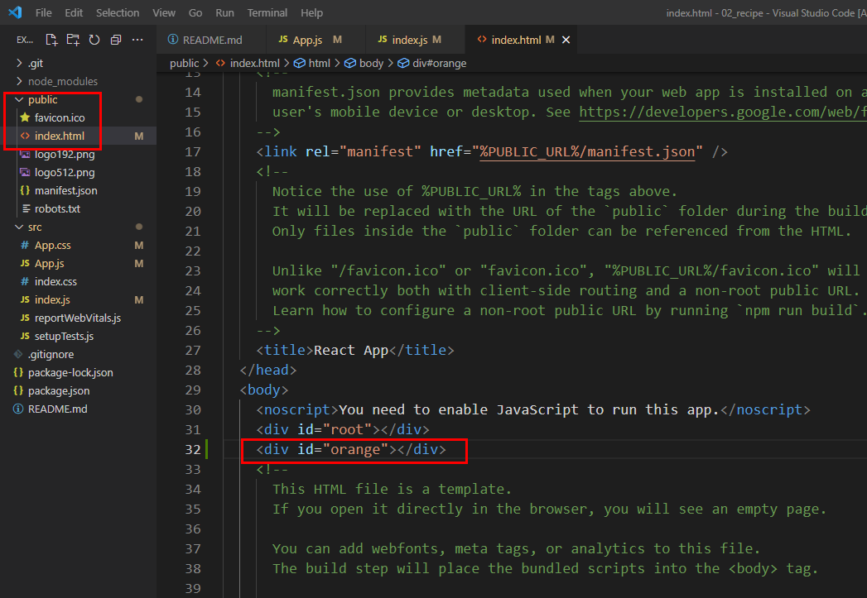Select index.html in the file tree
867x598 pixels.
click(x=78, y=136)
